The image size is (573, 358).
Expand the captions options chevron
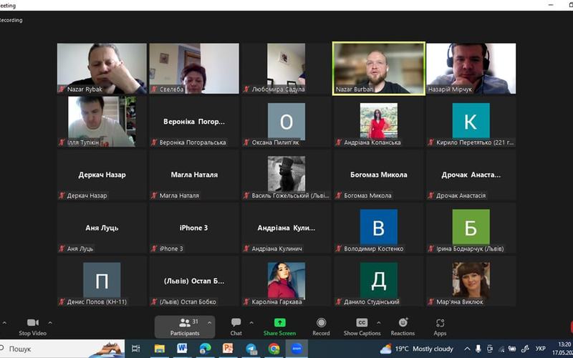click(x=379, y=323)
